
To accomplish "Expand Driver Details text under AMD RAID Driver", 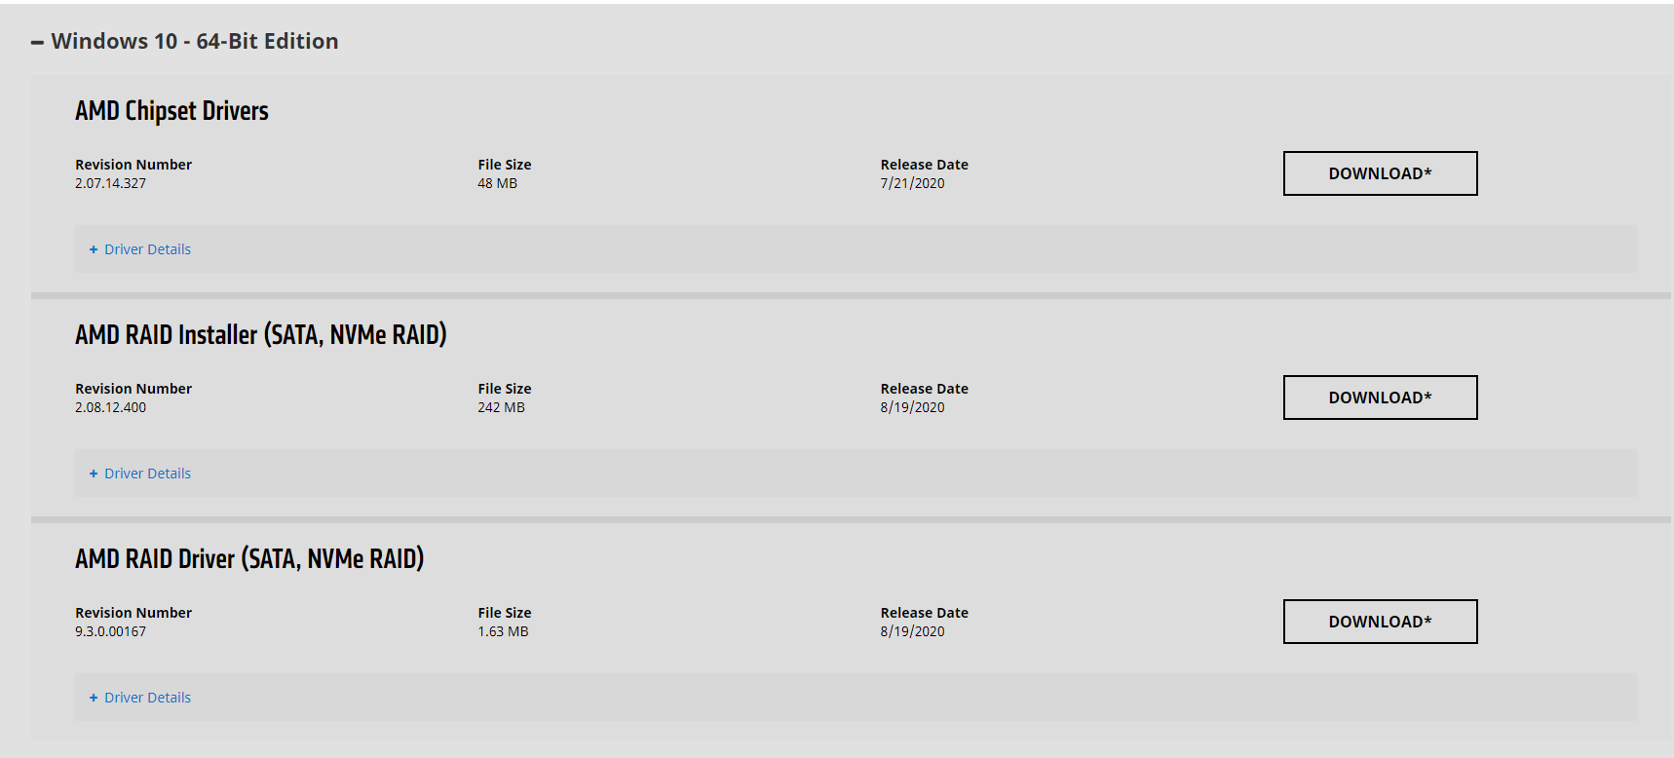I will pyautogui.click(x=147, y=698).
